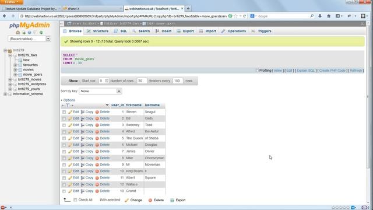Check the row checkbox for Albert Square
The image size is (373, 210).
(64, 178)
